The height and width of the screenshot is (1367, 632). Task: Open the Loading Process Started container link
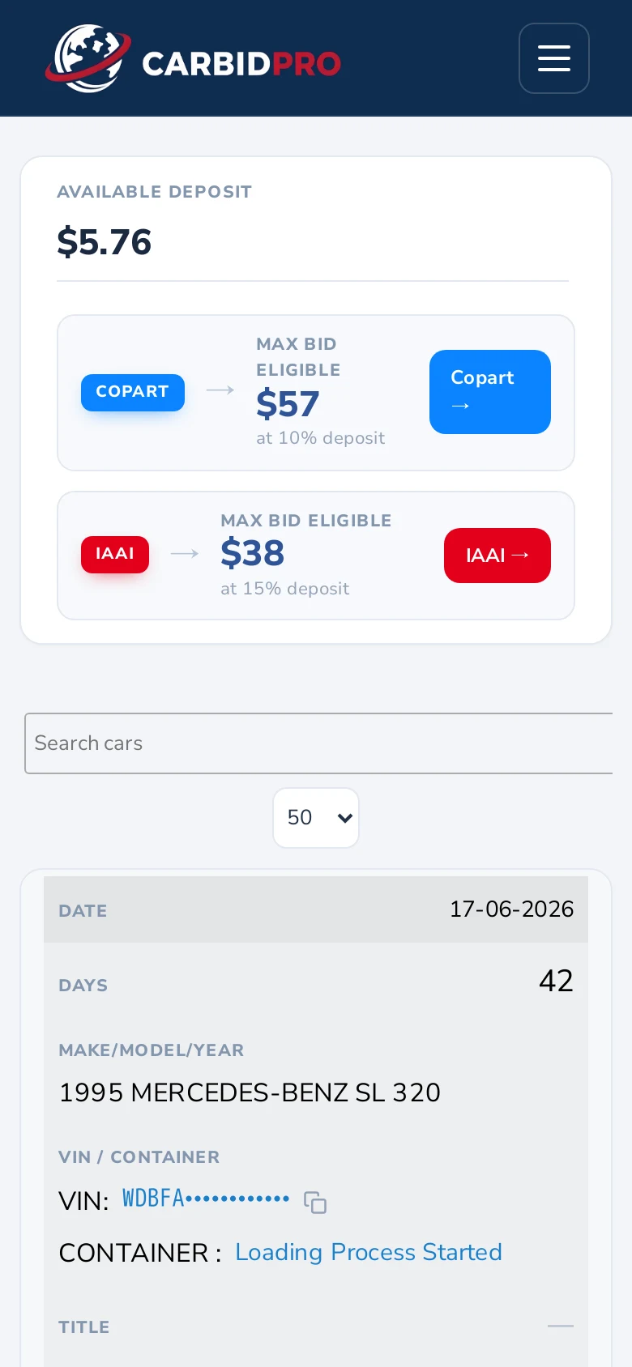(369, 1252)
